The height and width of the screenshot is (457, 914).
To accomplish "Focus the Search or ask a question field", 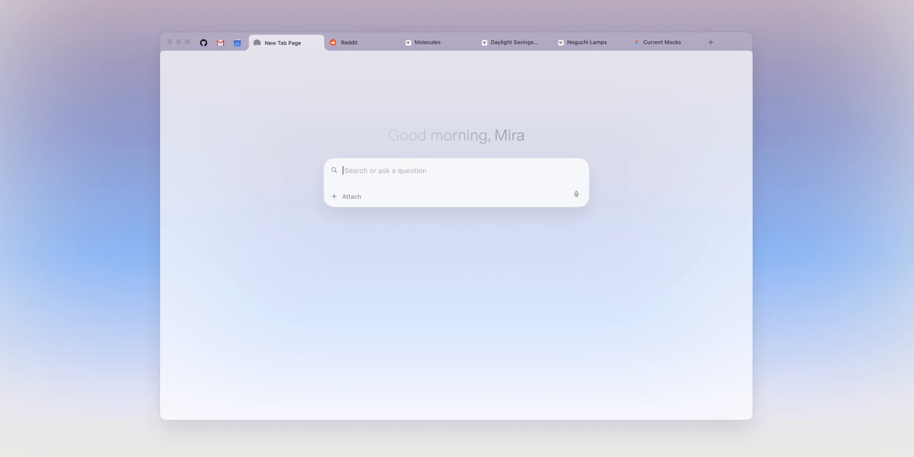I will (x=456, y=170).
